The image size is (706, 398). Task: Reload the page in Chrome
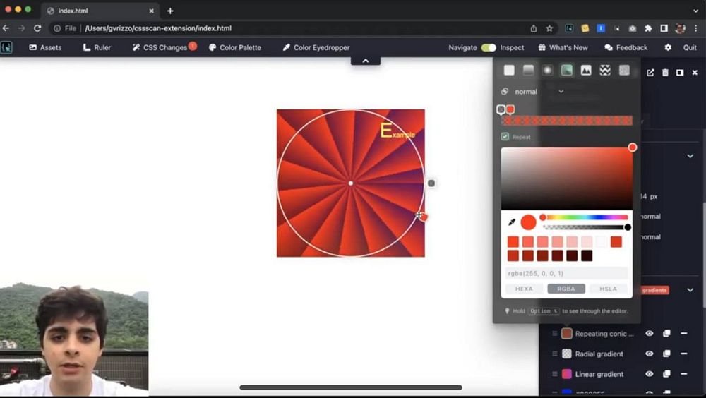tap(37, 28)
